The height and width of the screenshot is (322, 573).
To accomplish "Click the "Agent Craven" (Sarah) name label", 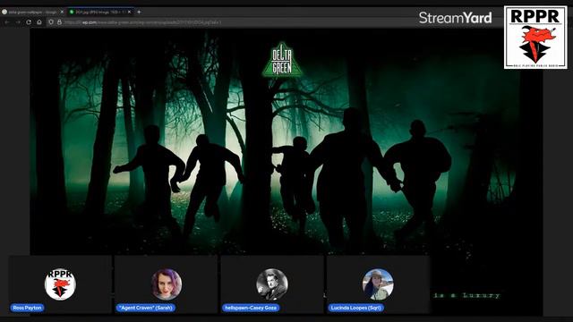I will click(x=145, y=308).
